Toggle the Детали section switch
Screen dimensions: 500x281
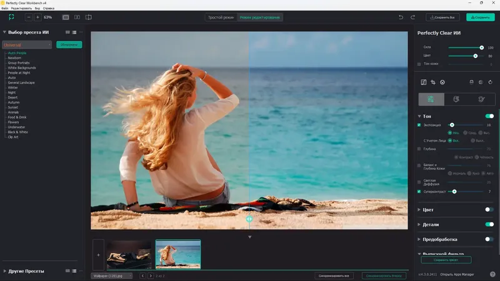pos(489,225)
